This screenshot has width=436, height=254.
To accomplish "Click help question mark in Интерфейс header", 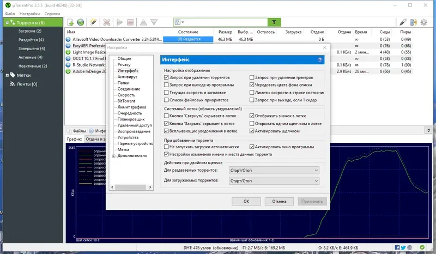I will tap(320, 60).
